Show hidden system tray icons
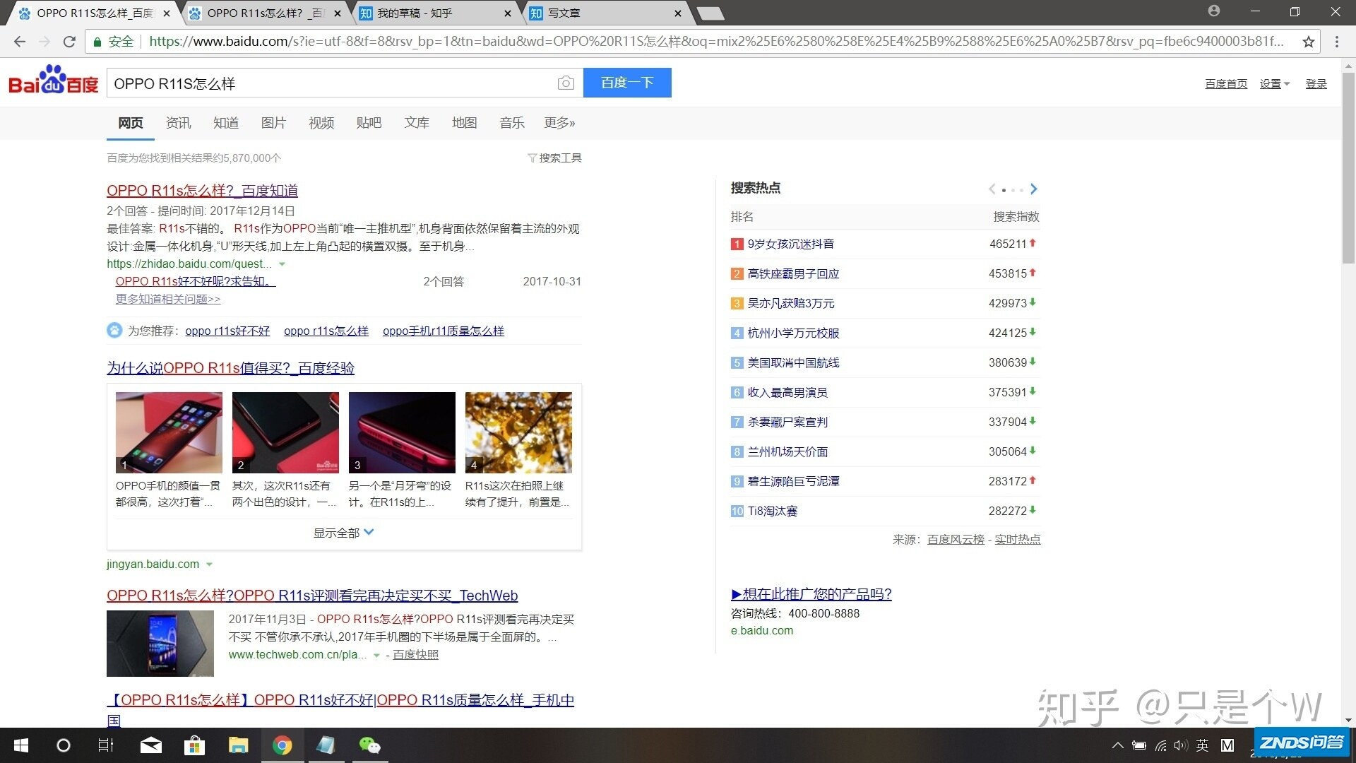1356x763 pixels. (x=1117, y=745)
